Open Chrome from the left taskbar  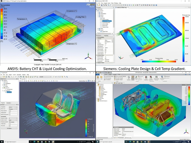click(x=45, y=142)
